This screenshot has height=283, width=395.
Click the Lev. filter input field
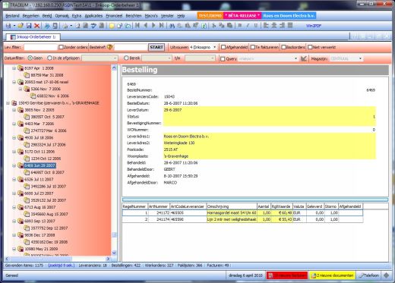click(40, 47)
